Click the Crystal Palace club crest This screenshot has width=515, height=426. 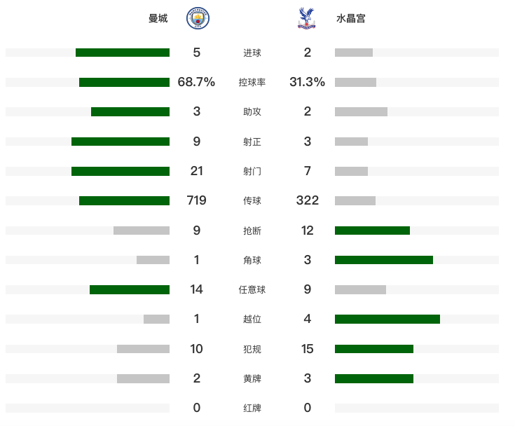pos(307,19)
